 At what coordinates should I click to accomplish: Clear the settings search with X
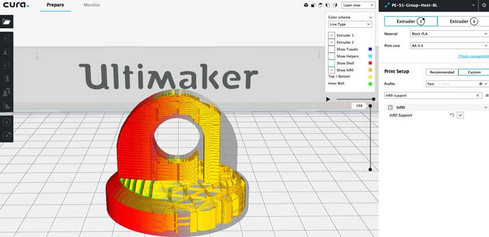pyautogui.click(x=477, y=95)
